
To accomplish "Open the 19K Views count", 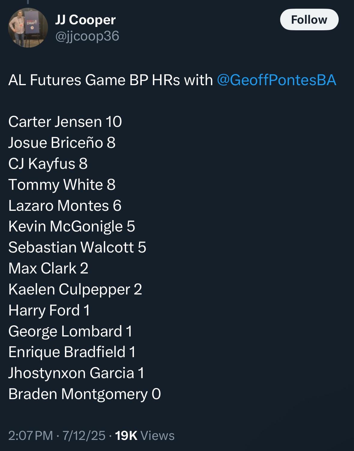I will coord(144,435).
